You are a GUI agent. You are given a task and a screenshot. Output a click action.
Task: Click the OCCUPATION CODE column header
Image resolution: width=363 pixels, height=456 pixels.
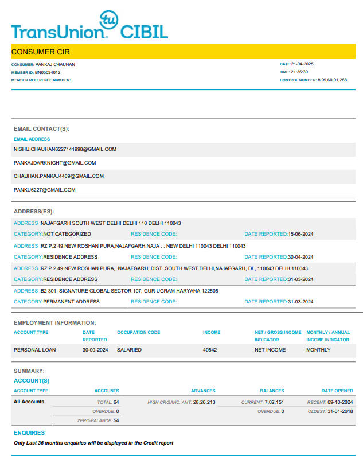(x=138, y=332)
